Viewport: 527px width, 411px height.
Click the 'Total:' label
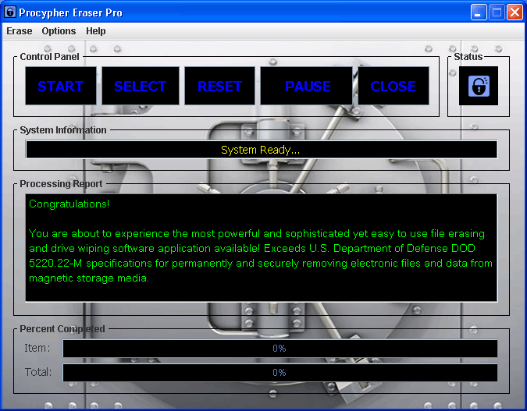(38, 372)
